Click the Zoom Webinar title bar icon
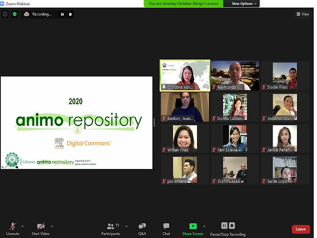This screenshot has height=238, width=317. coord(2,3)
